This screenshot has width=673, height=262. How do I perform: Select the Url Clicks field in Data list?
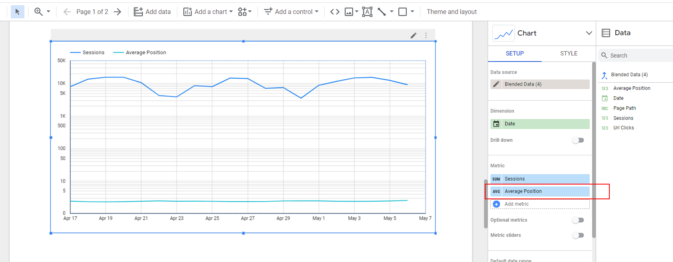click(x=623, y=128)
